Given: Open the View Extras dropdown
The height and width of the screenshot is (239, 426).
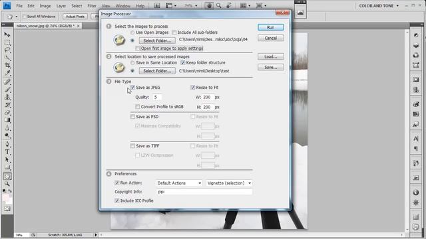Looking at the screenshot, I should [171, 5].
